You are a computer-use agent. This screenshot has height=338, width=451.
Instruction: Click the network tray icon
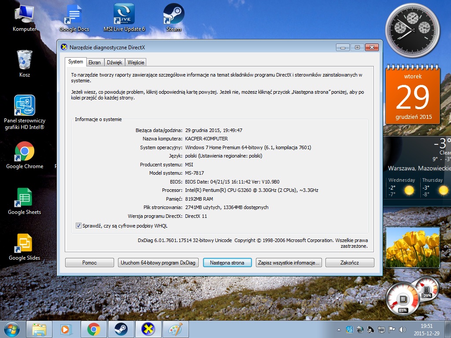point(381,330)
